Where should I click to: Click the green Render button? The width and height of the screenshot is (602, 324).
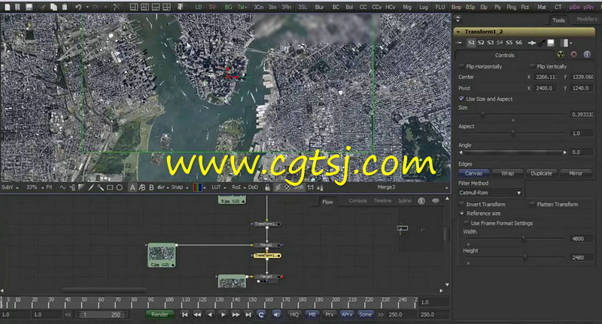(x=160, y=314)
